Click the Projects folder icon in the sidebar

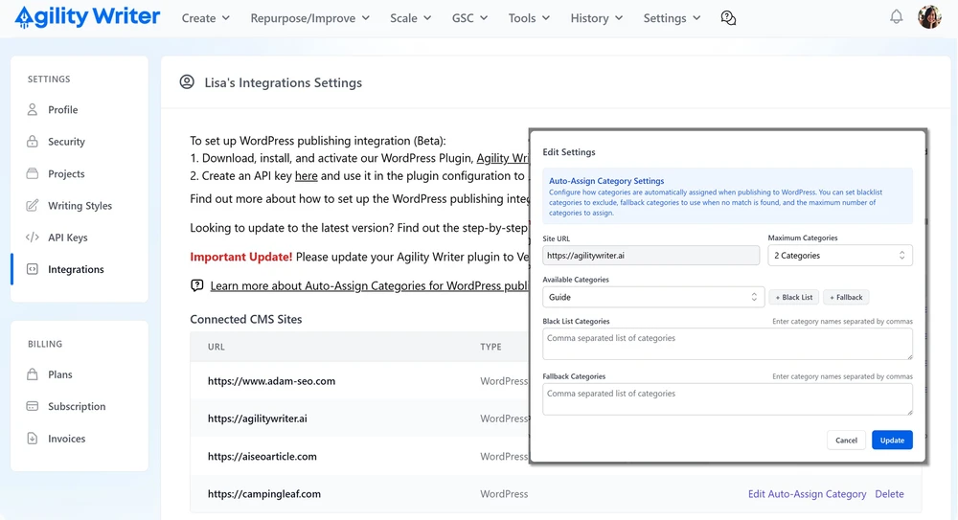click(33, 173)
